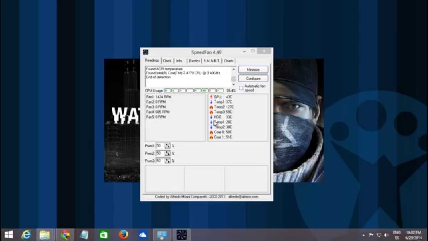Click the flame icon beside Temp3: 59C
428x241 pixels.
pyautogui.click(x=211, y=112)
